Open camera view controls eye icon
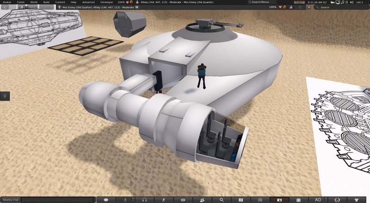 [183, 200]
